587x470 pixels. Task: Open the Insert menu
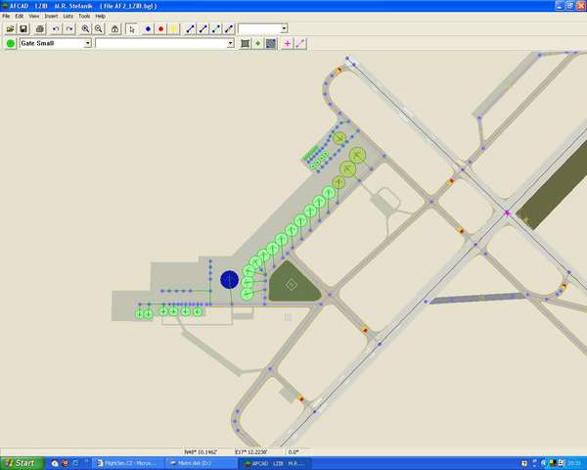[51, 16]
